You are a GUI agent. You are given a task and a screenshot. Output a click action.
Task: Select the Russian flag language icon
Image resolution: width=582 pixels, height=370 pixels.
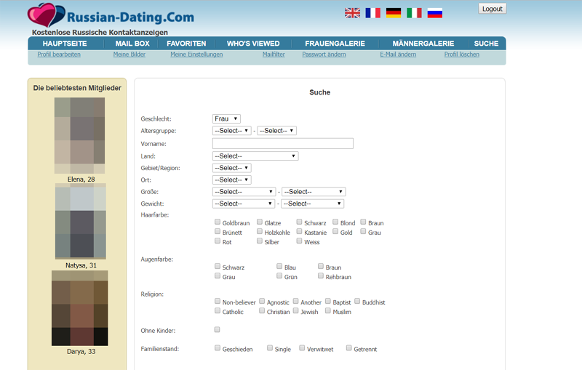[434, 13]
